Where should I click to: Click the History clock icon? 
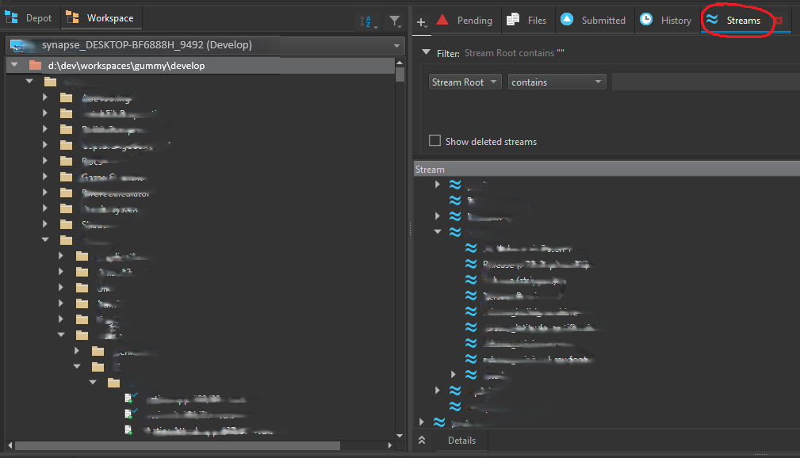tap(646, 20)
